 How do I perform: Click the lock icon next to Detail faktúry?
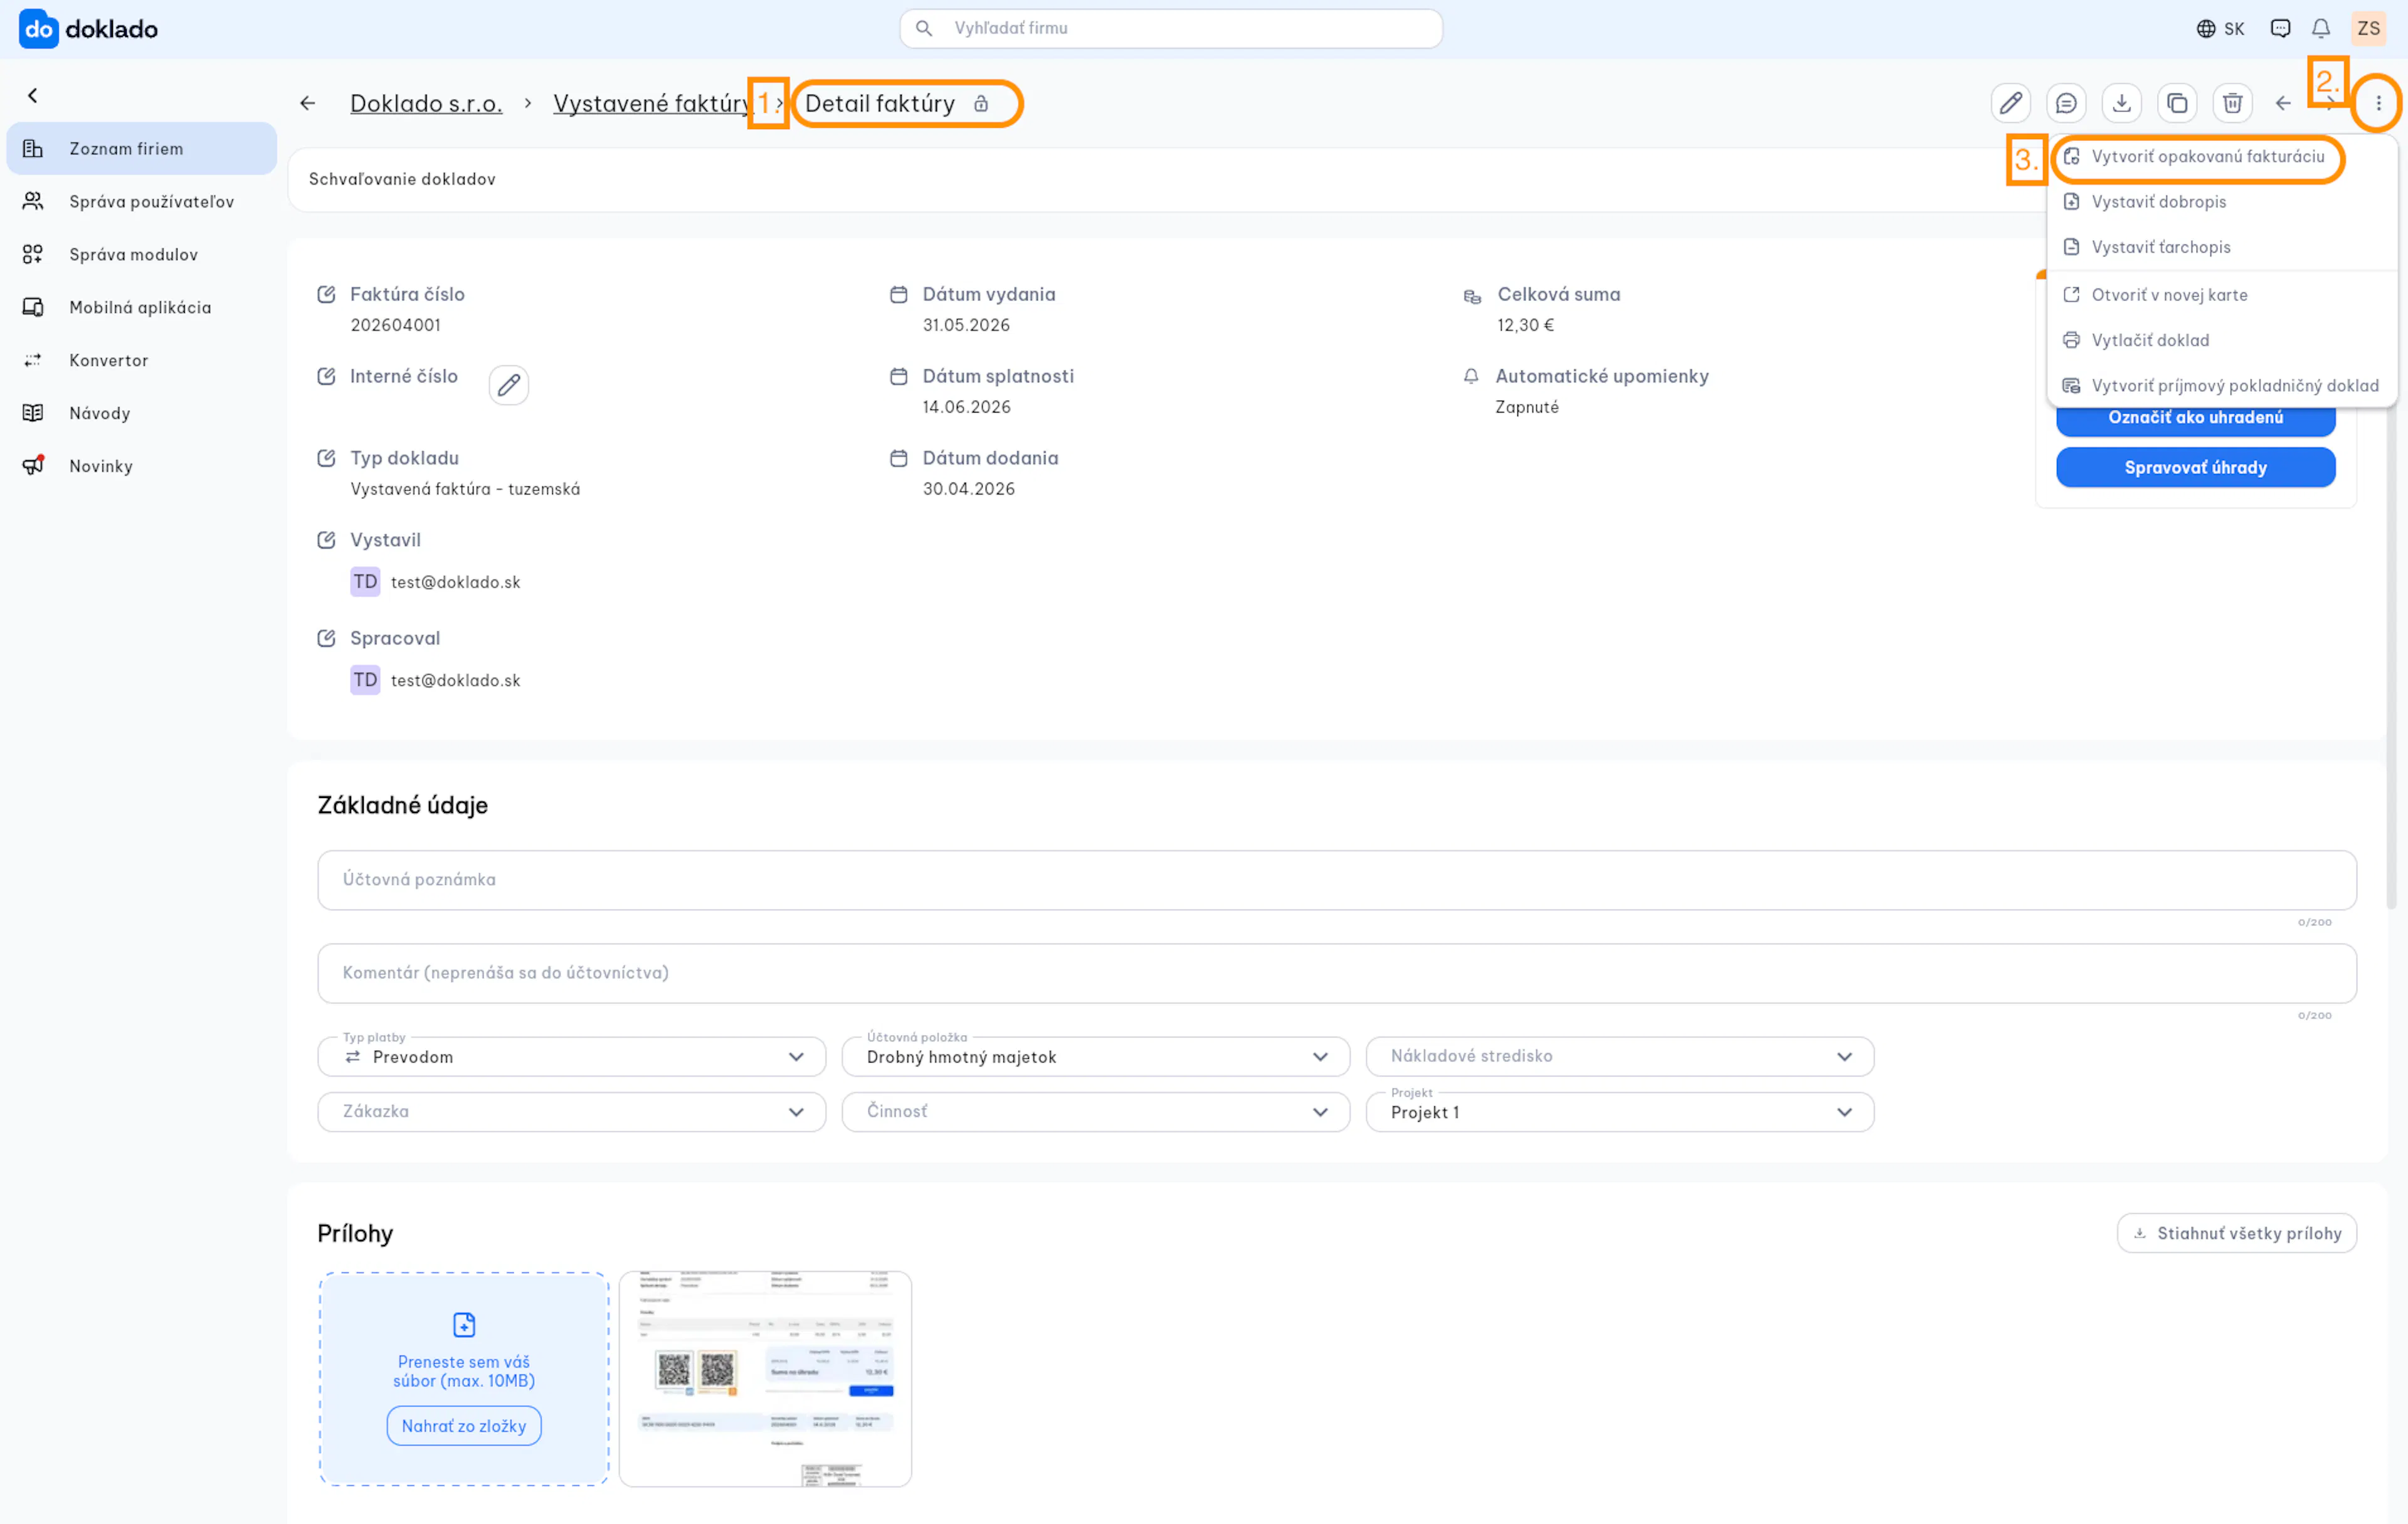click(x=981, y=104)
